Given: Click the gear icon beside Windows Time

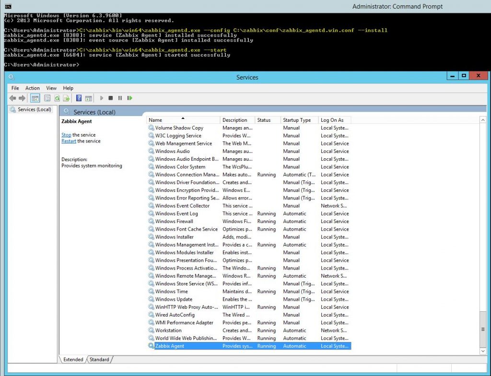Looking at the screenshot, I should tap(151, 292).
